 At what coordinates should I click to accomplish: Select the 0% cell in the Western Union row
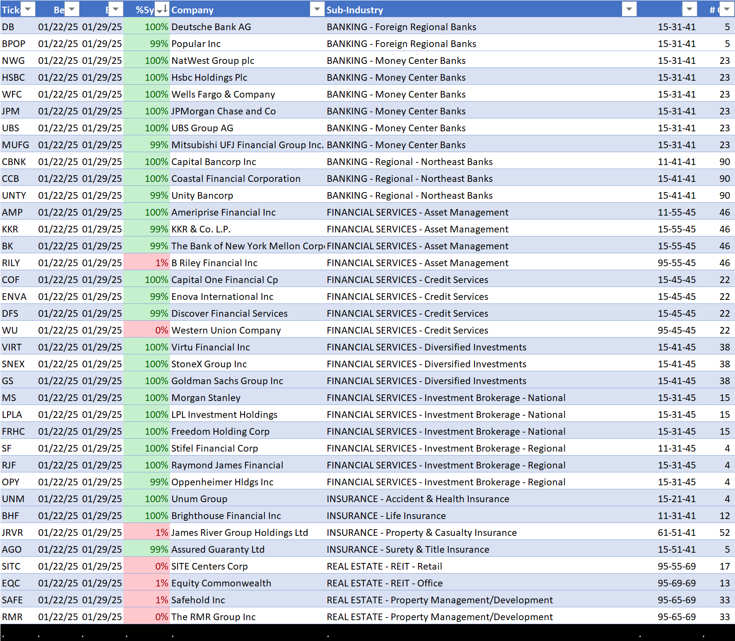tap(162, 330)
